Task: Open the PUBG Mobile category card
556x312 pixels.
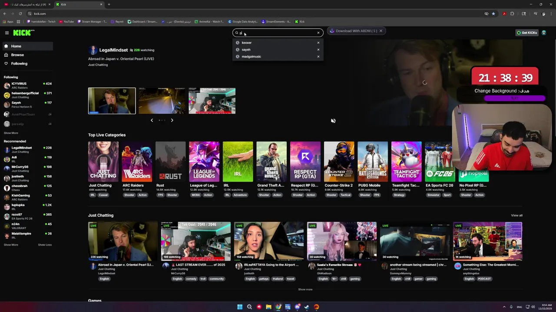Action: 373,162
